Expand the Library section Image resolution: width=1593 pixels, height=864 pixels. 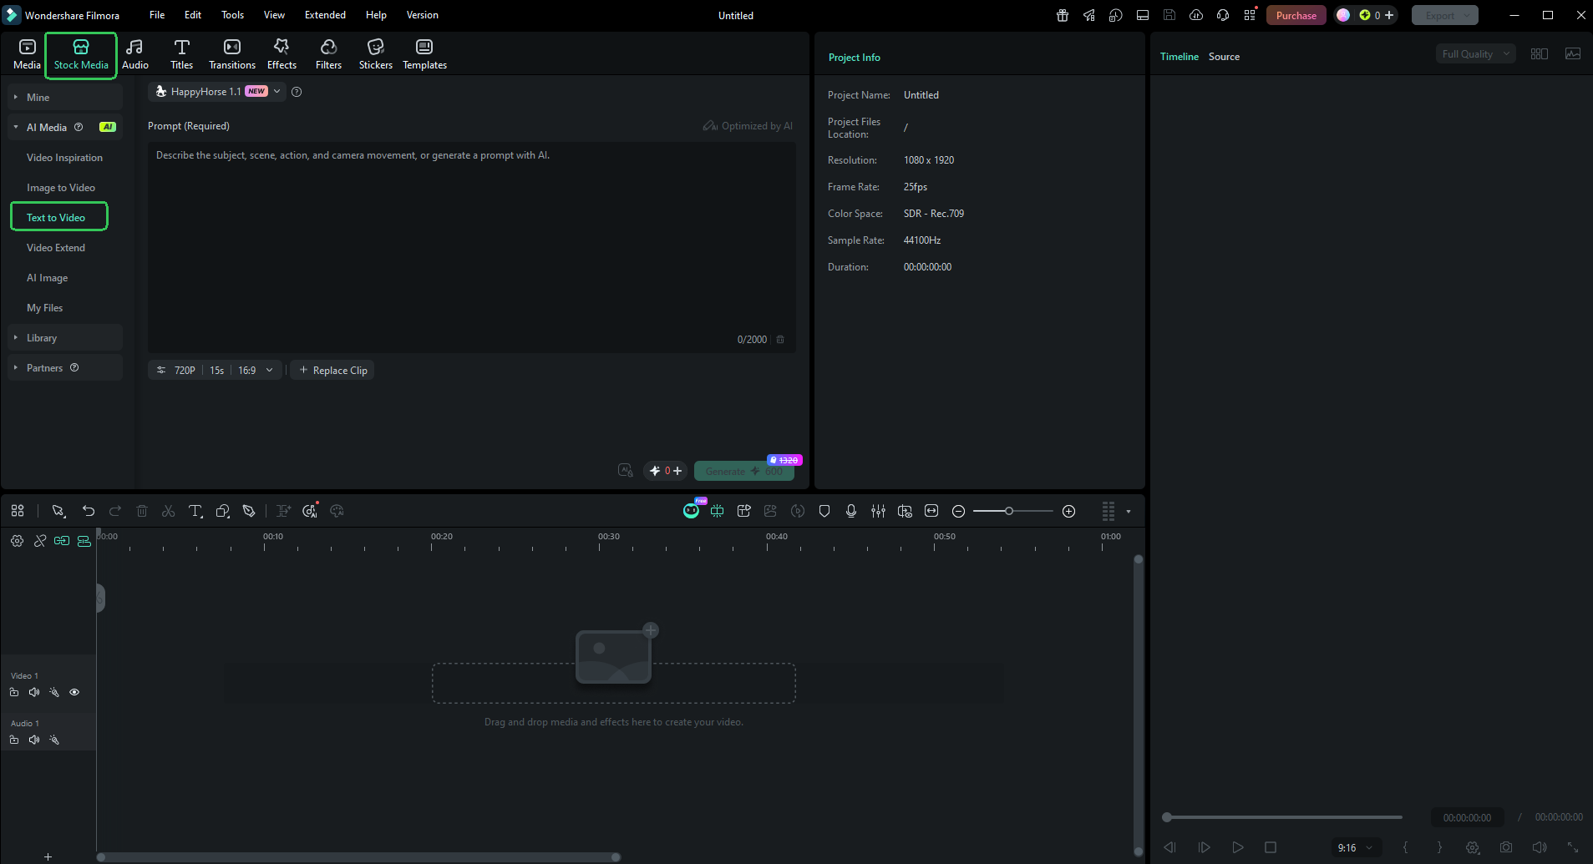65,338
